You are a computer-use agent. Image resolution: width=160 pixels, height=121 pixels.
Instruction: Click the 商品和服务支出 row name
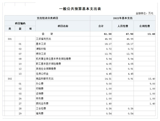point(44,79)
